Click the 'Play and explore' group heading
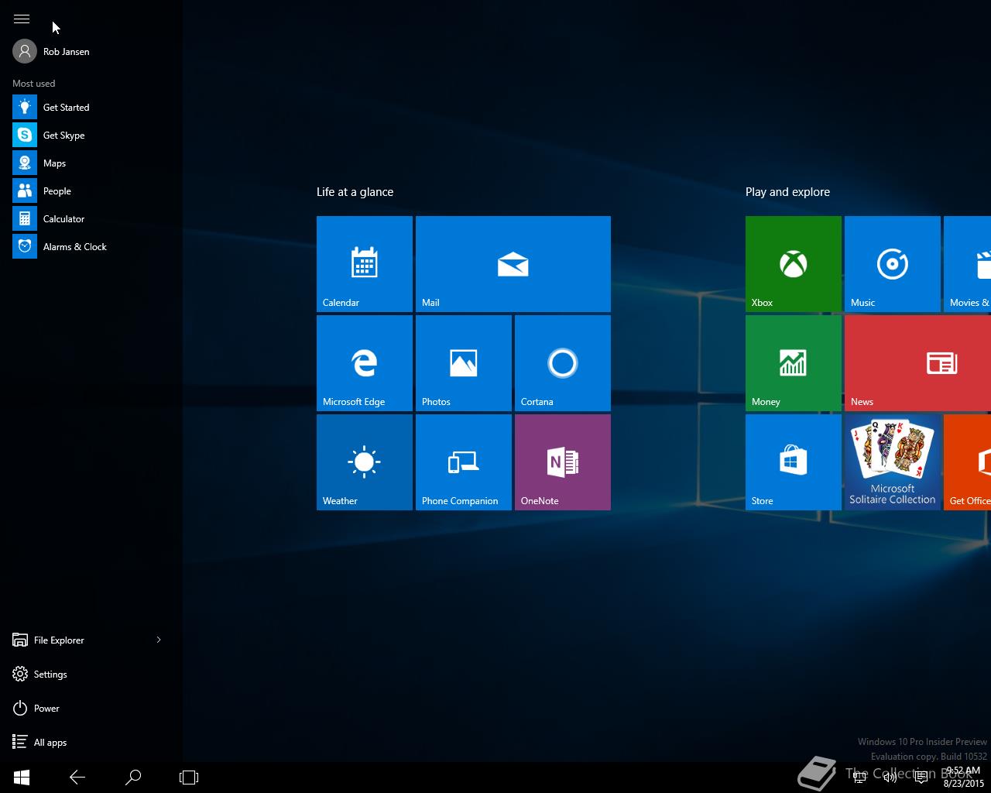Screen dimensions: 991x793 787,192
